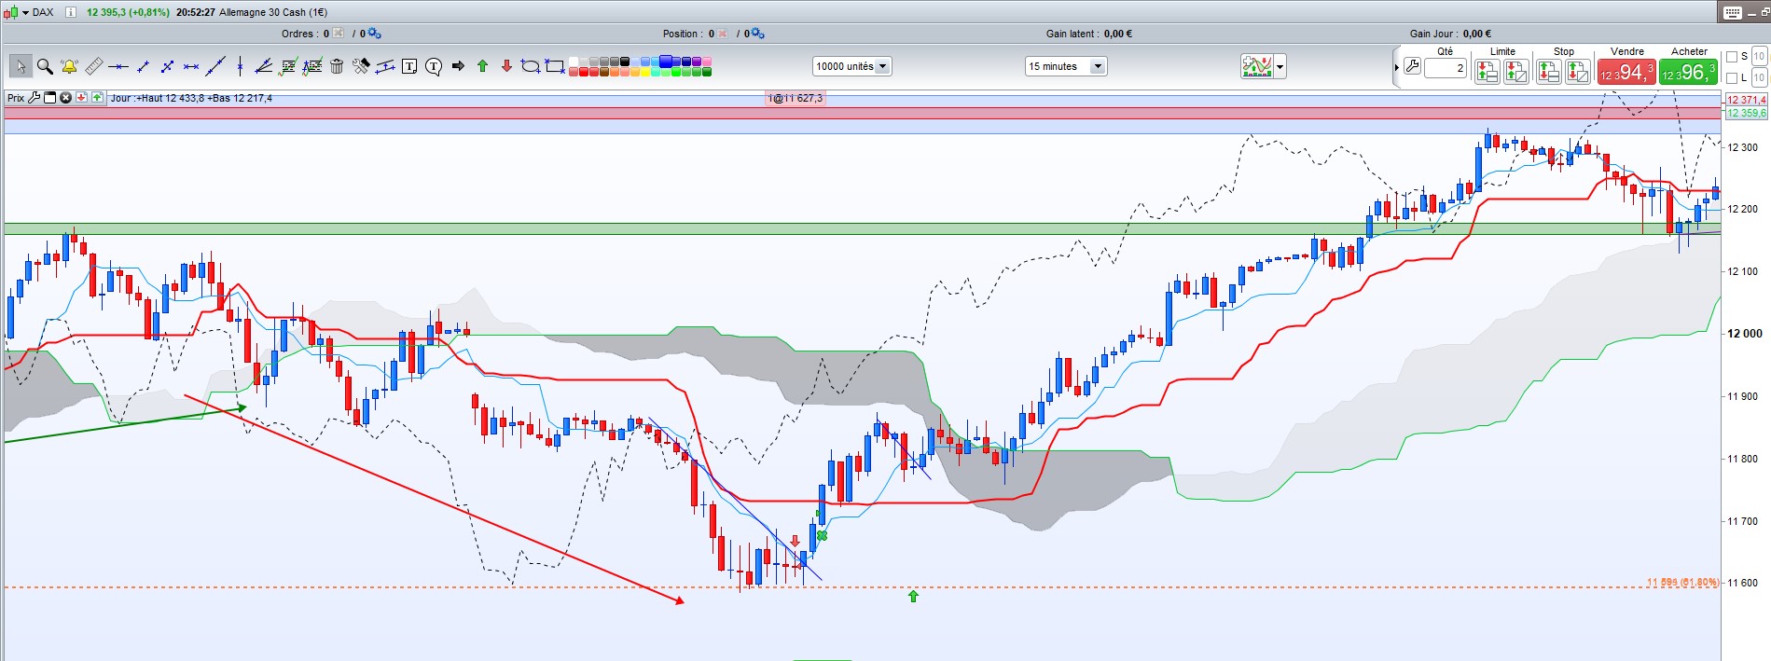Screen dimensions: 1771x661
Task: Select the cursor pointer tool
Action: point(21,66)
